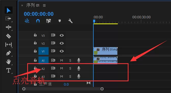The height and width of the screenshot is (93, 171).
Task: Click right zoom scrollbar handle
Action: click(x=102, y=89)
